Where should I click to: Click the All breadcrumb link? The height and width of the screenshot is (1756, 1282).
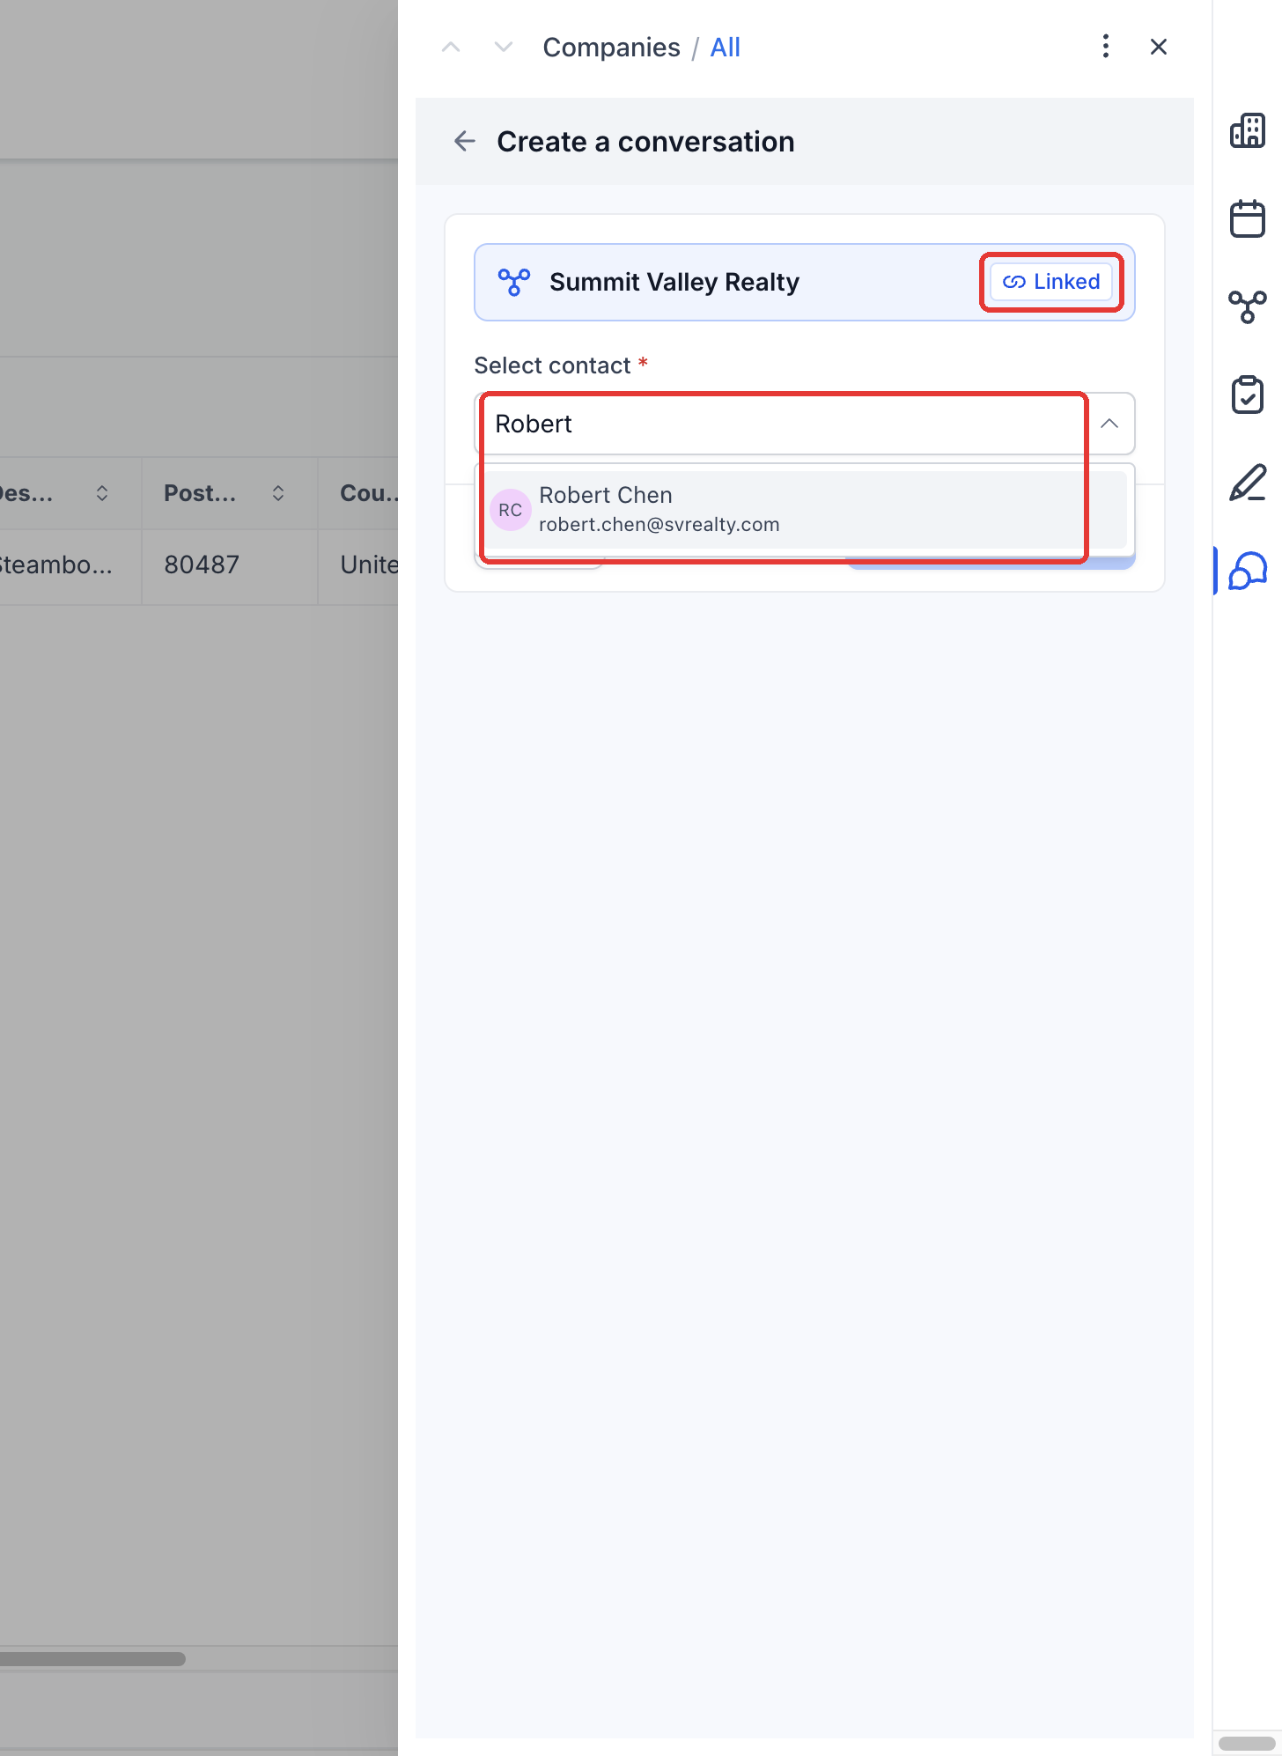pyautogui.click(x=725, y=47)
